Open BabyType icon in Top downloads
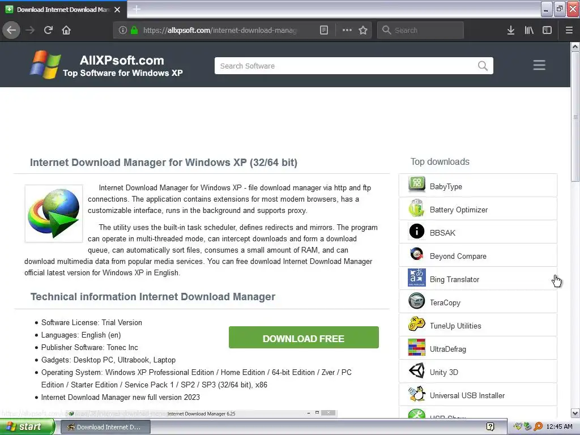 click(x=416, y=185)
